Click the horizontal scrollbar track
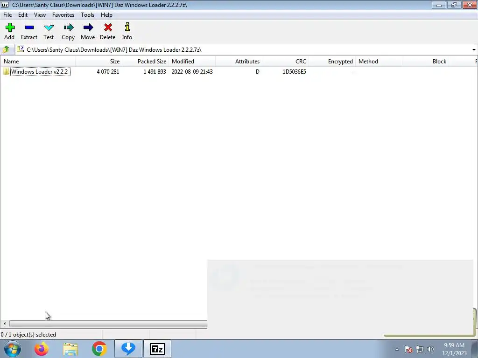Viewport: 478px width, 358px height. [108, 324]
